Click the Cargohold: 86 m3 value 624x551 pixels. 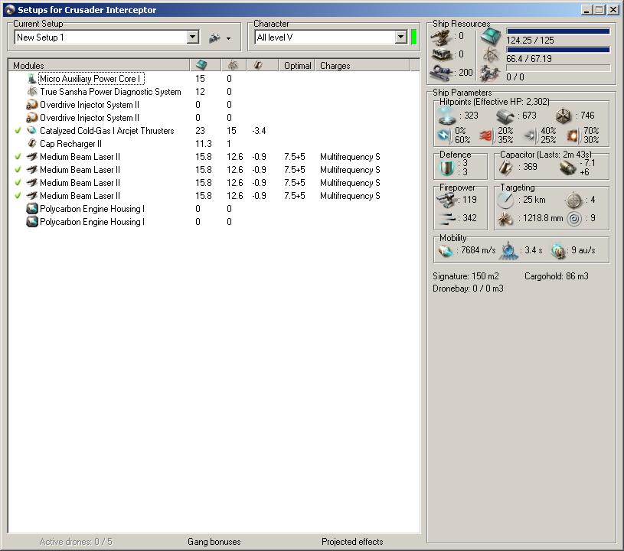click(557, 276)
